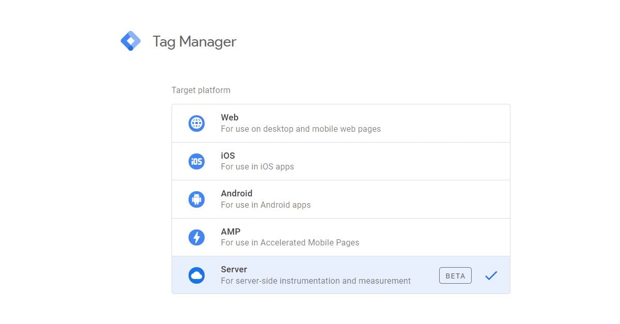The height and width of the screenshot is (324, 620).
Task: Click the blue checkmark on Server row
Action: click(491, 276)
